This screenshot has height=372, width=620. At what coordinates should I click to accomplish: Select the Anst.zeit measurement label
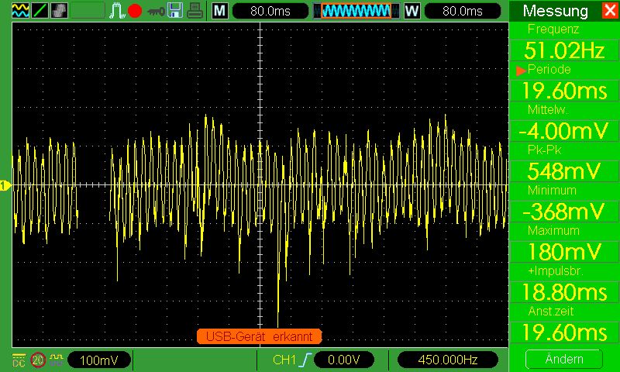coord(550,311)
